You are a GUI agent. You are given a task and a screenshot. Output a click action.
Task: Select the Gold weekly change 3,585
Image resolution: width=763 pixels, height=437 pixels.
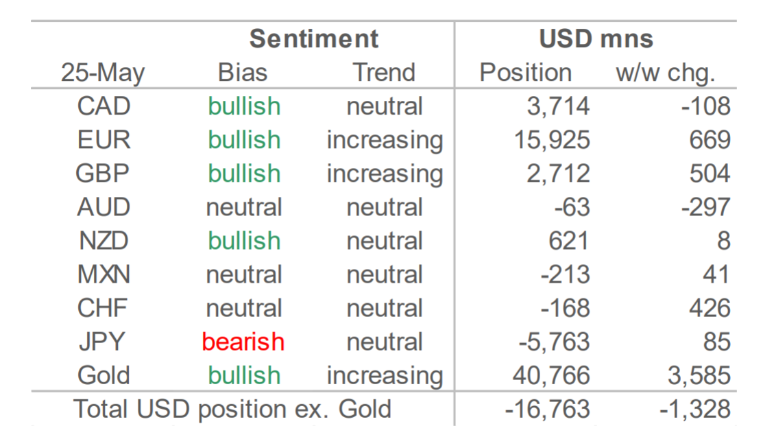pos(699,376)
